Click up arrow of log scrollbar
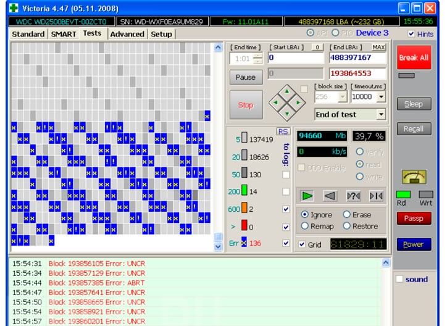The image size is (447, 326). [x=386, y=263]
